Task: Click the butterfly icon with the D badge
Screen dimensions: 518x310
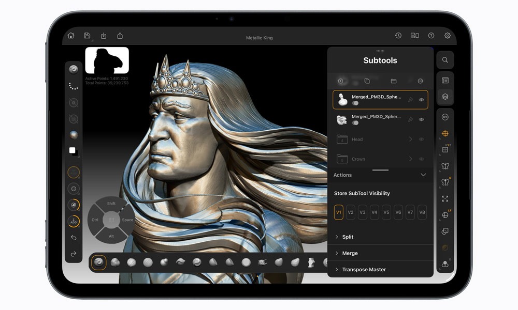Action: pos(445,182)
